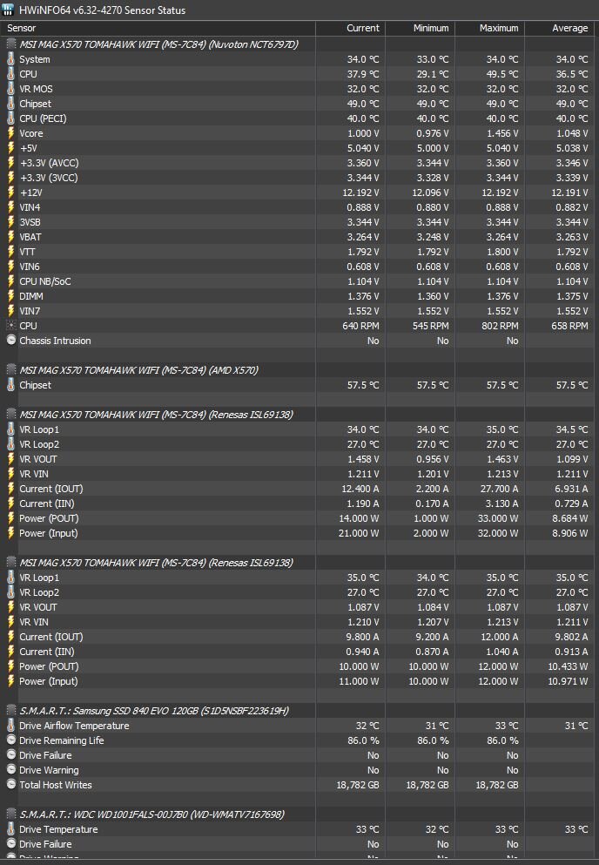Click the Drive Remaining Life value 86.0 %

tap(363, 740)
